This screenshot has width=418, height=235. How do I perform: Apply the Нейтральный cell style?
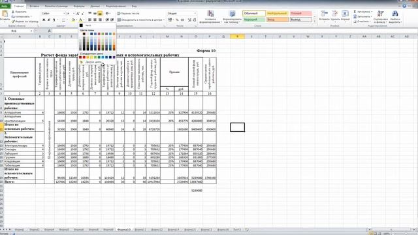point(277,13)
